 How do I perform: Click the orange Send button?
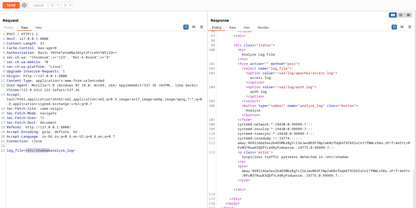click(x=11, y=5)
